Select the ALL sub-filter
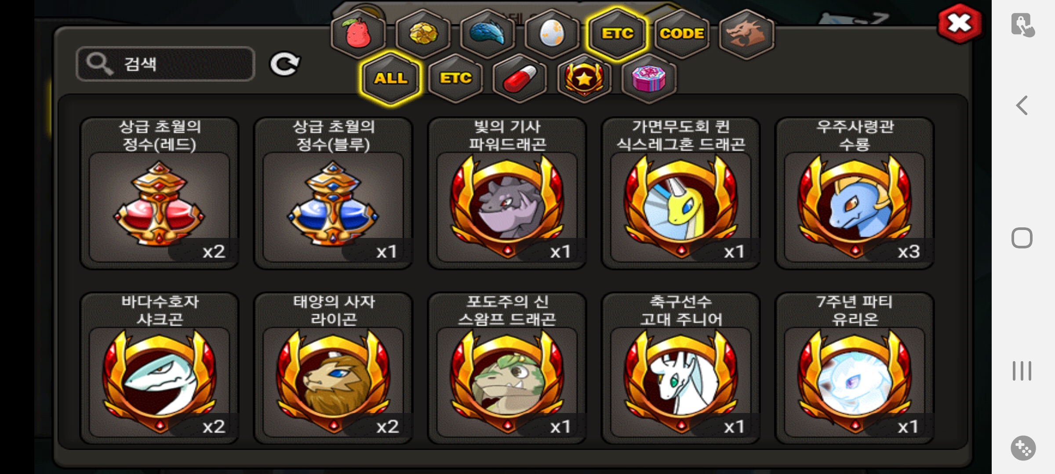 click(x=390, y=79)
